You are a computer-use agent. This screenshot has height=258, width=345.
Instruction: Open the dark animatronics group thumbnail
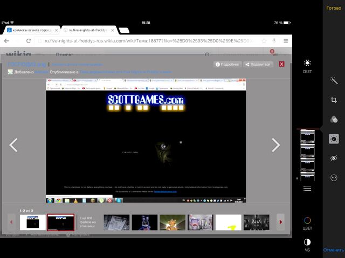(257, 222)
